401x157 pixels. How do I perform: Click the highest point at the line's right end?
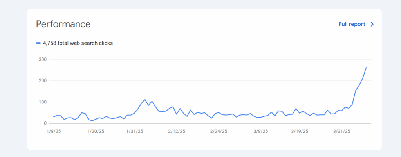pos(366,67)
